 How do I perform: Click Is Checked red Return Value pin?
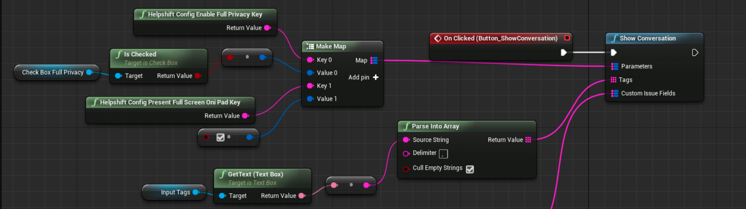(198, 76)
